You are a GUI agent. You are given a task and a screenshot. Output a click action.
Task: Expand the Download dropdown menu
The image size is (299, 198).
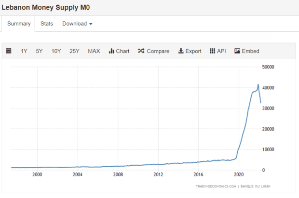click(77, 24)
